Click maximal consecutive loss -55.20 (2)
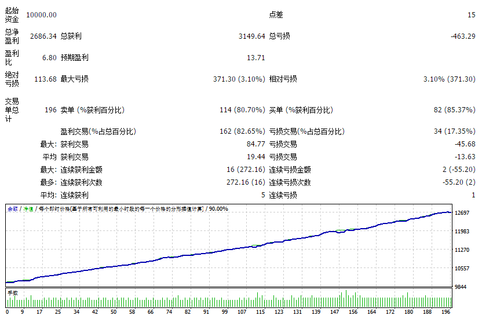Viewport: 482px width, 319px height. click(459, 182)
